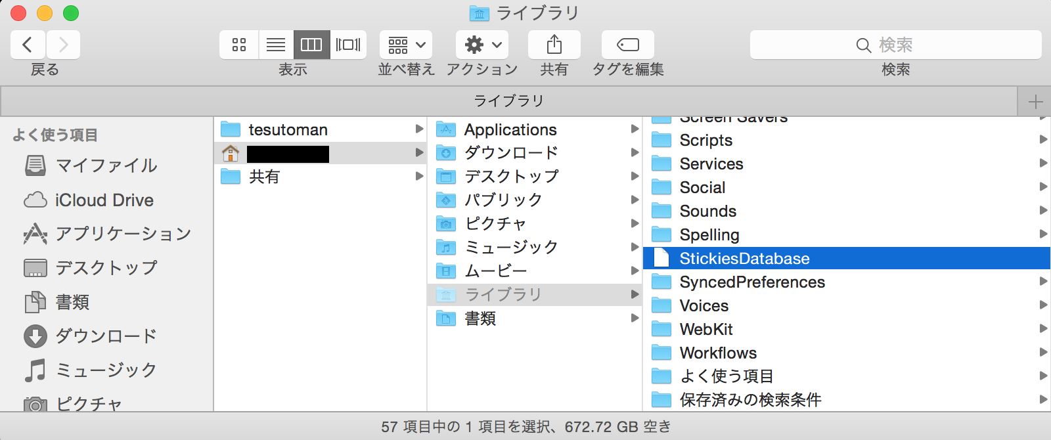Select マイファイル in the sidebar
The height and width of the screenshot is (440, 1051).
pyautogui.click(x=106, y=165)
